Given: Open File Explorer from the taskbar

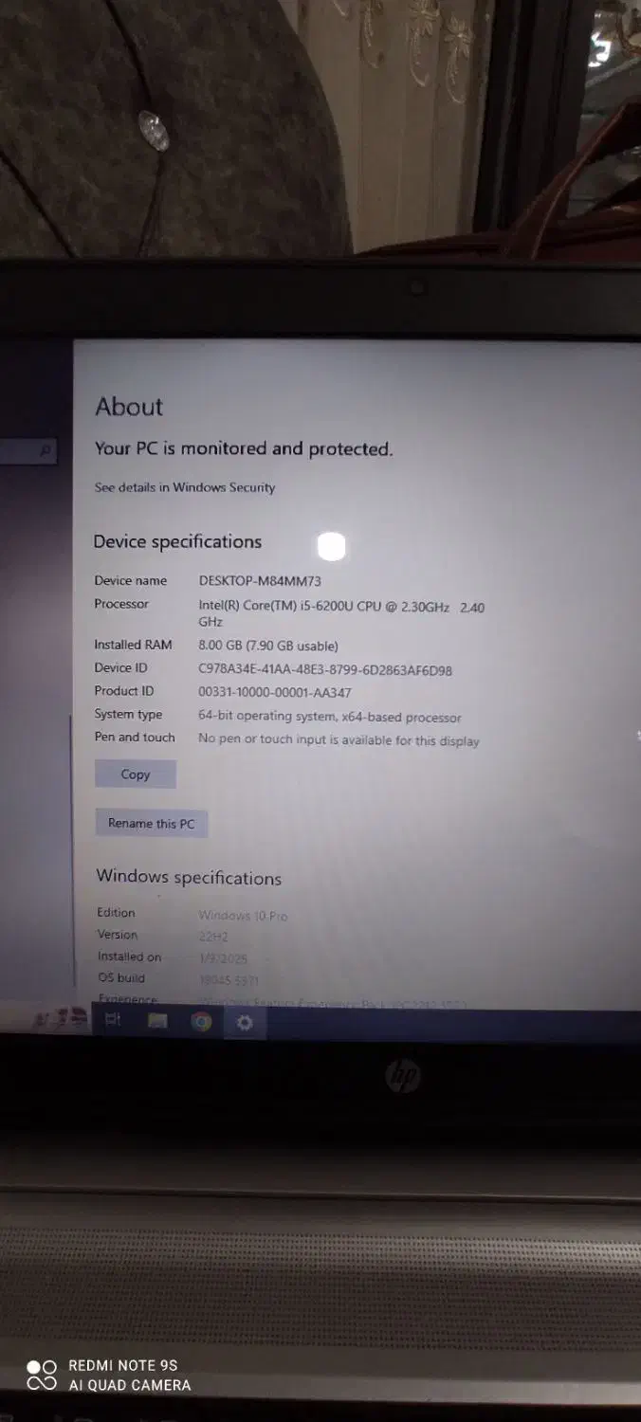Looking at the screenshot, I should 157,1021.
